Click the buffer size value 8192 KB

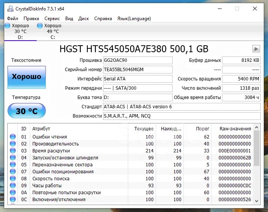(x=241, y=60)
